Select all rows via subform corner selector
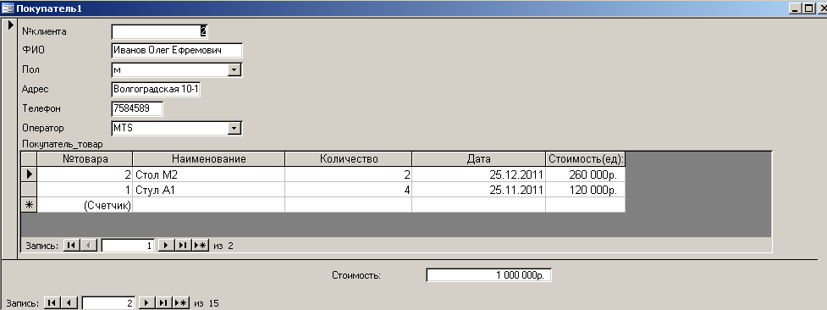 pyautogui.click(x=29, y=158)
